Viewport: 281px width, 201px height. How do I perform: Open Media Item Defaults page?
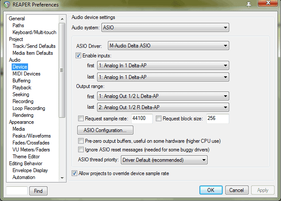click(33, 53)
